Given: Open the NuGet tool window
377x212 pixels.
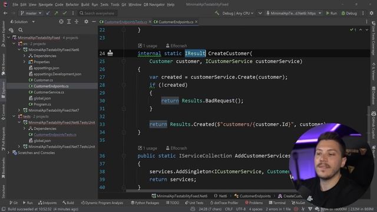Looking at the screenshot, I should pos(298,203).
